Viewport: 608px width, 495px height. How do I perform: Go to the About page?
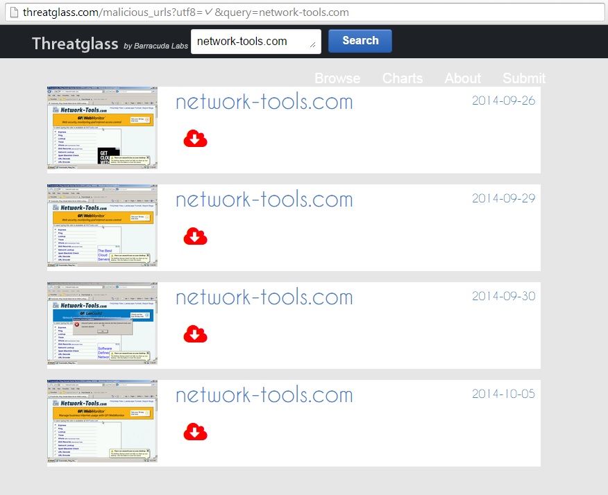pos(462,78)
